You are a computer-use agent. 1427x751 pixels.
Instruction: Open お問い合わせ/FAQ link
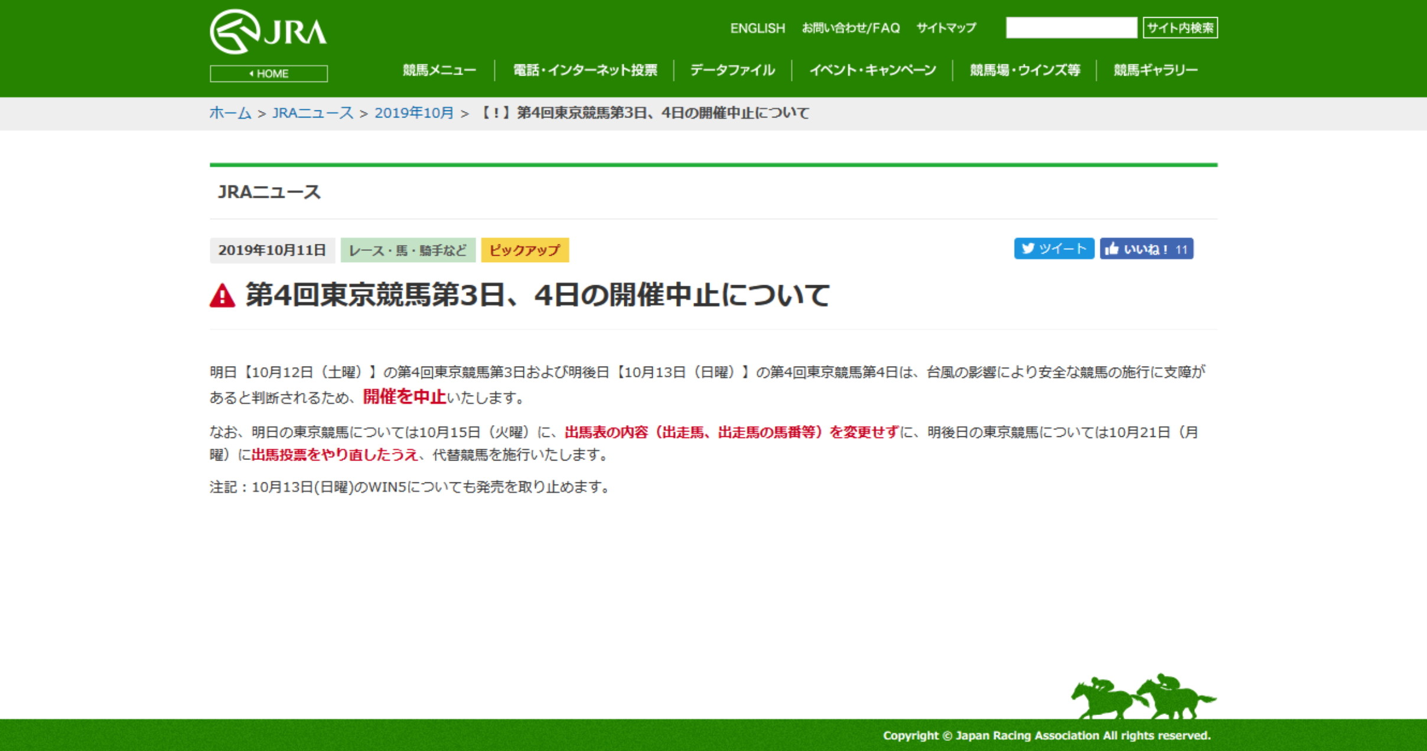tap(851, 28)
